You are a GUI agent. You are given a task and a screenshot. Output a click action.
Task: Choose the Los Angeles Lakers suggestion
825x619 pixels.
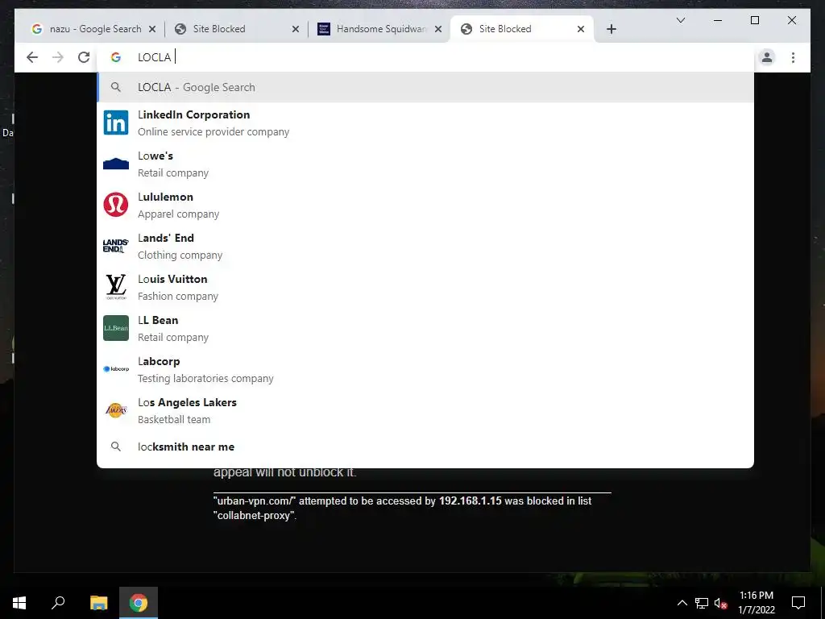pyautogui.click(x=425, y=410)
